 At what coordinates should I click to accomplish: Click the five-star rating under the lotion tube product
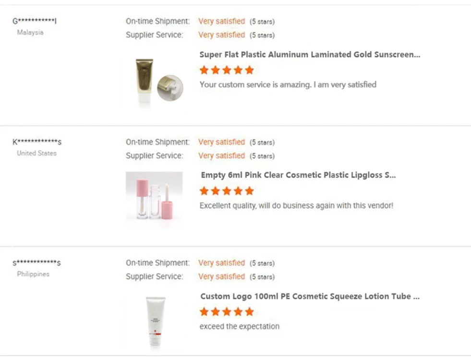[x=227, y=312]
